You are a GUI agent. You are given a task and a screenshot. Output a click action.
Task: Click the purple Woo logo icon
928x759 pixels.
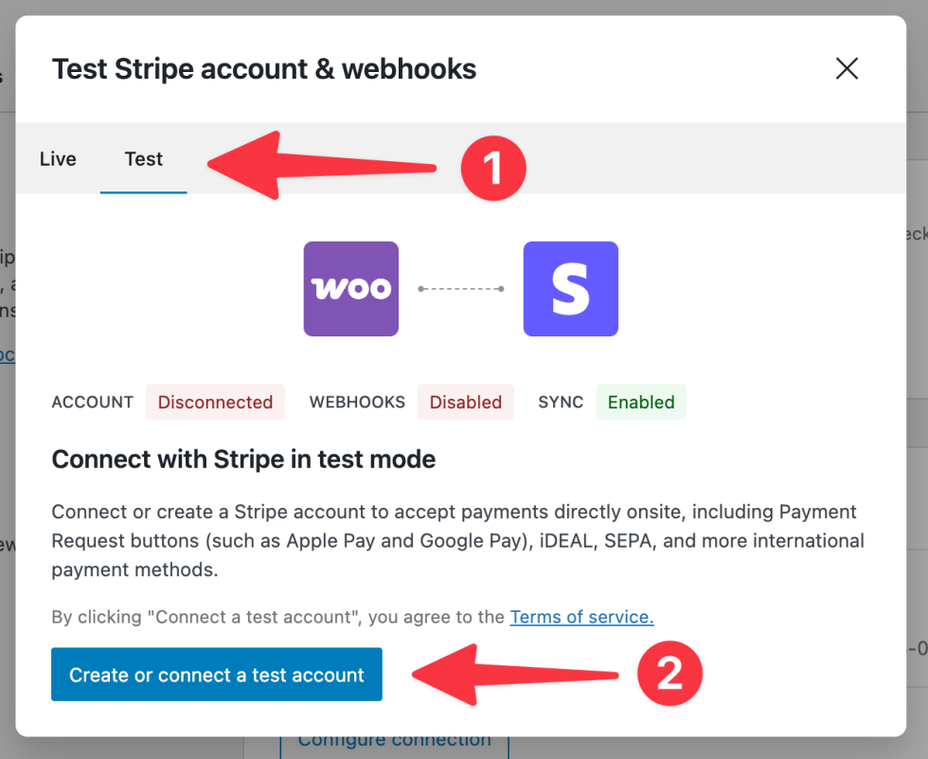click(351, 289)
